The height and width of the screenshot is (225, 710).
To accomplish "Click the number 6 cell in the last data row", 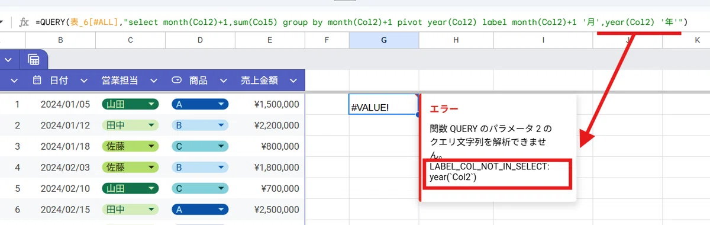I will tap(17, 210).
